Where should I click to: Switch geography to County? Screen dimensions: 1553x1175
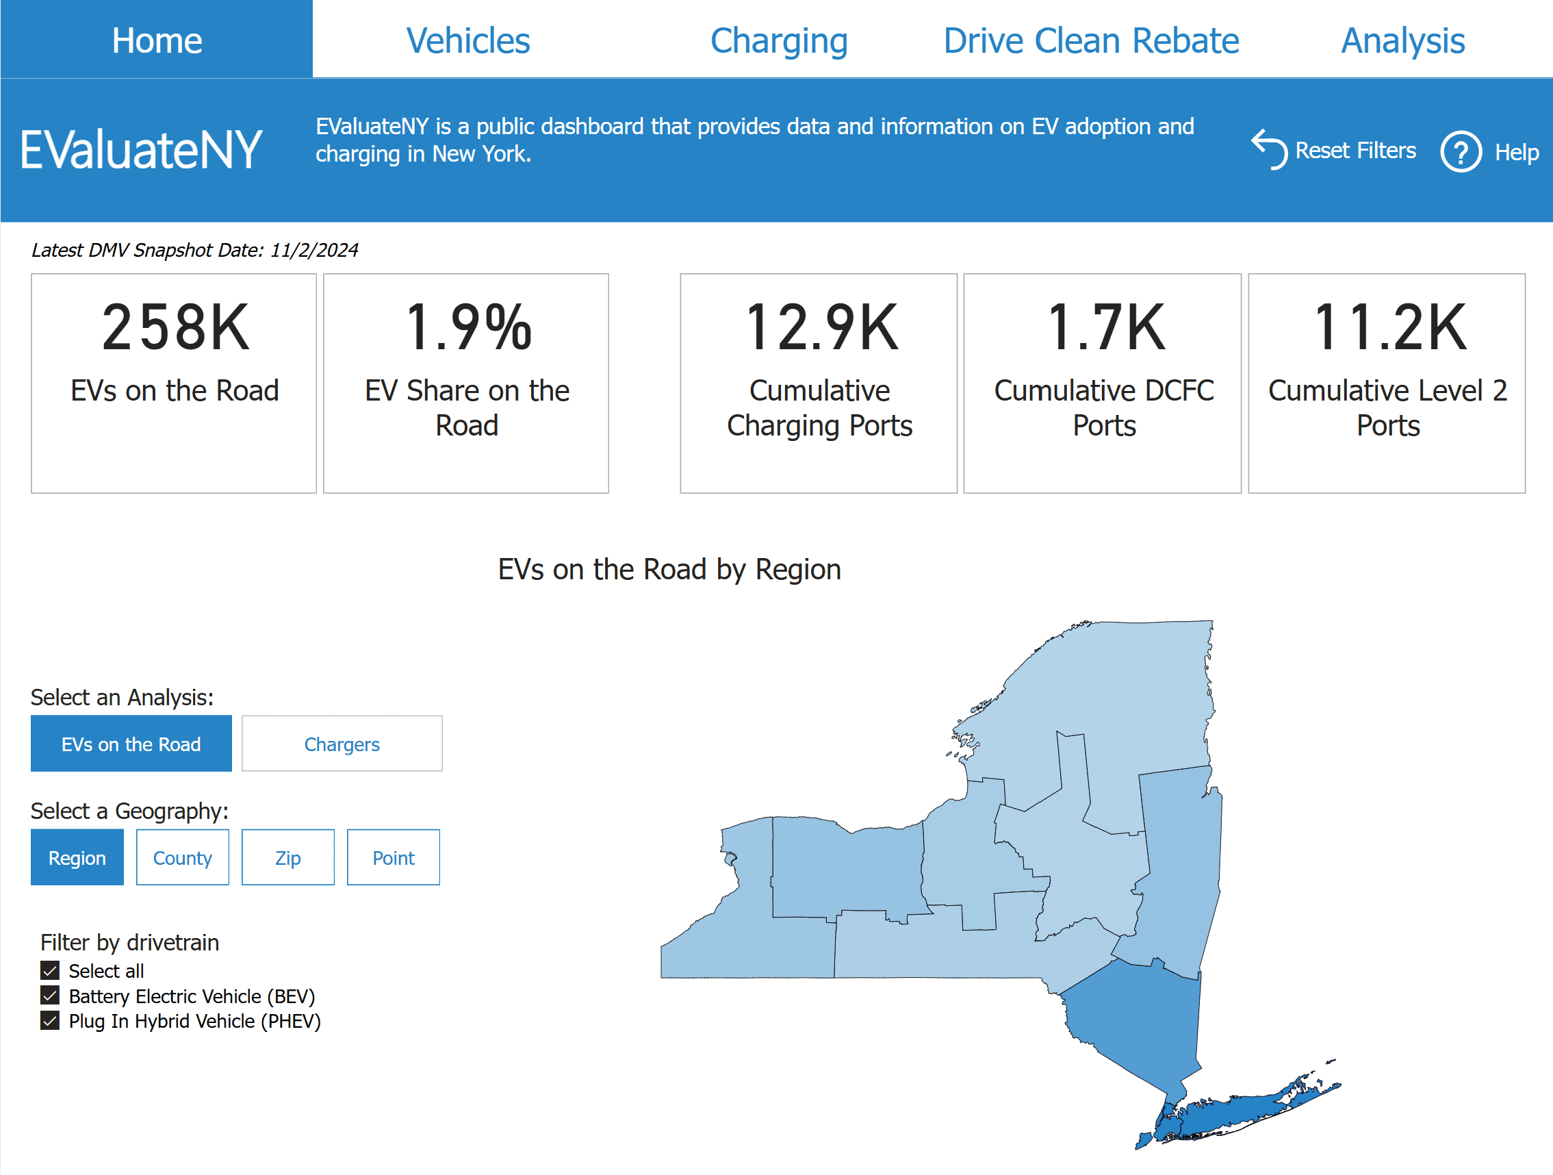pyautogui.click(x=183, y=857)
